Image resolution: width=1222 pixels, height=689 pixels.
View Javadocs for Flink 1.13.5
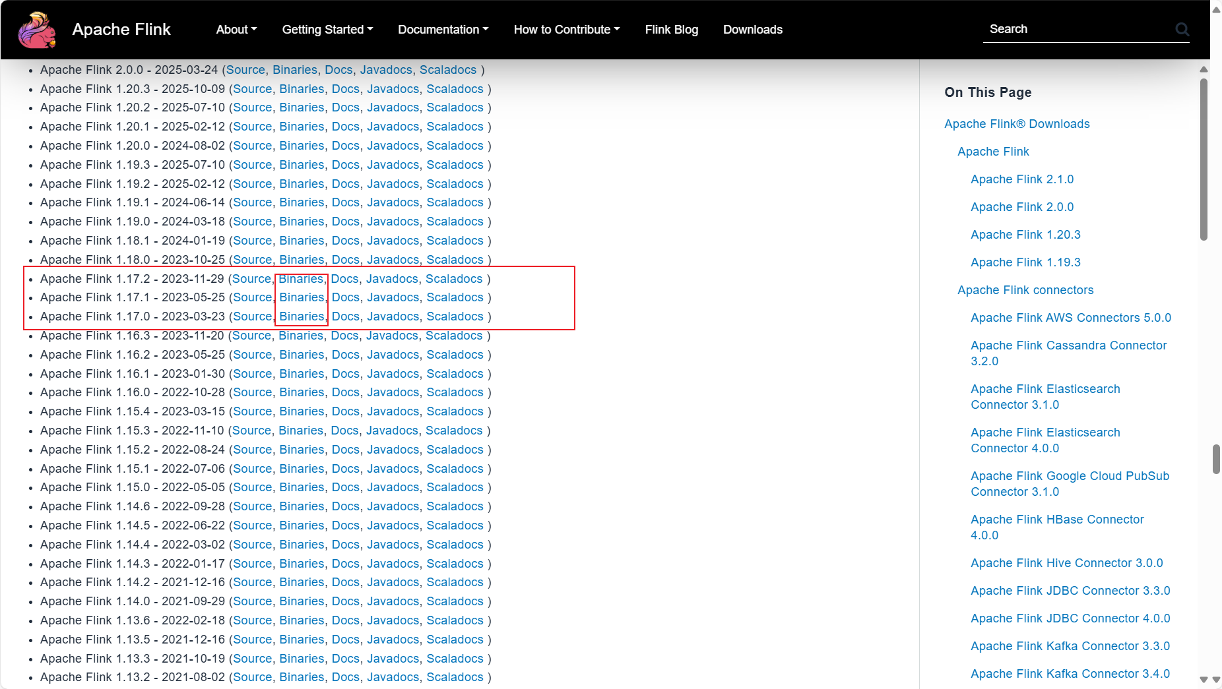(x=393, y=640)
